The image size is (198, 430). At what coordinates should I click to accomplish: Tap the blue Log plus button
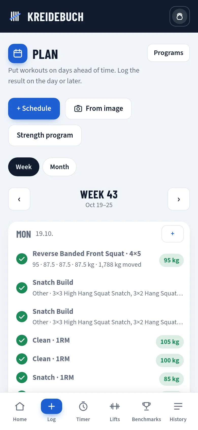[x=52, y=406]
